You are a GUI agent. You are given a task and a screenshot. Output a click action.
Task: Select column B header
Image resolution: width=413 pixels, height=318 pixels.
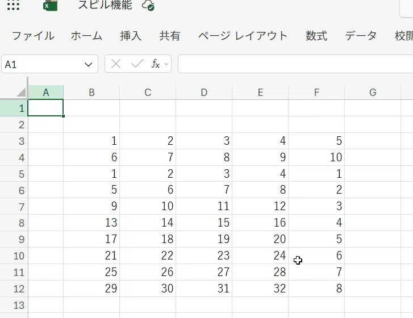pos(91,93)
